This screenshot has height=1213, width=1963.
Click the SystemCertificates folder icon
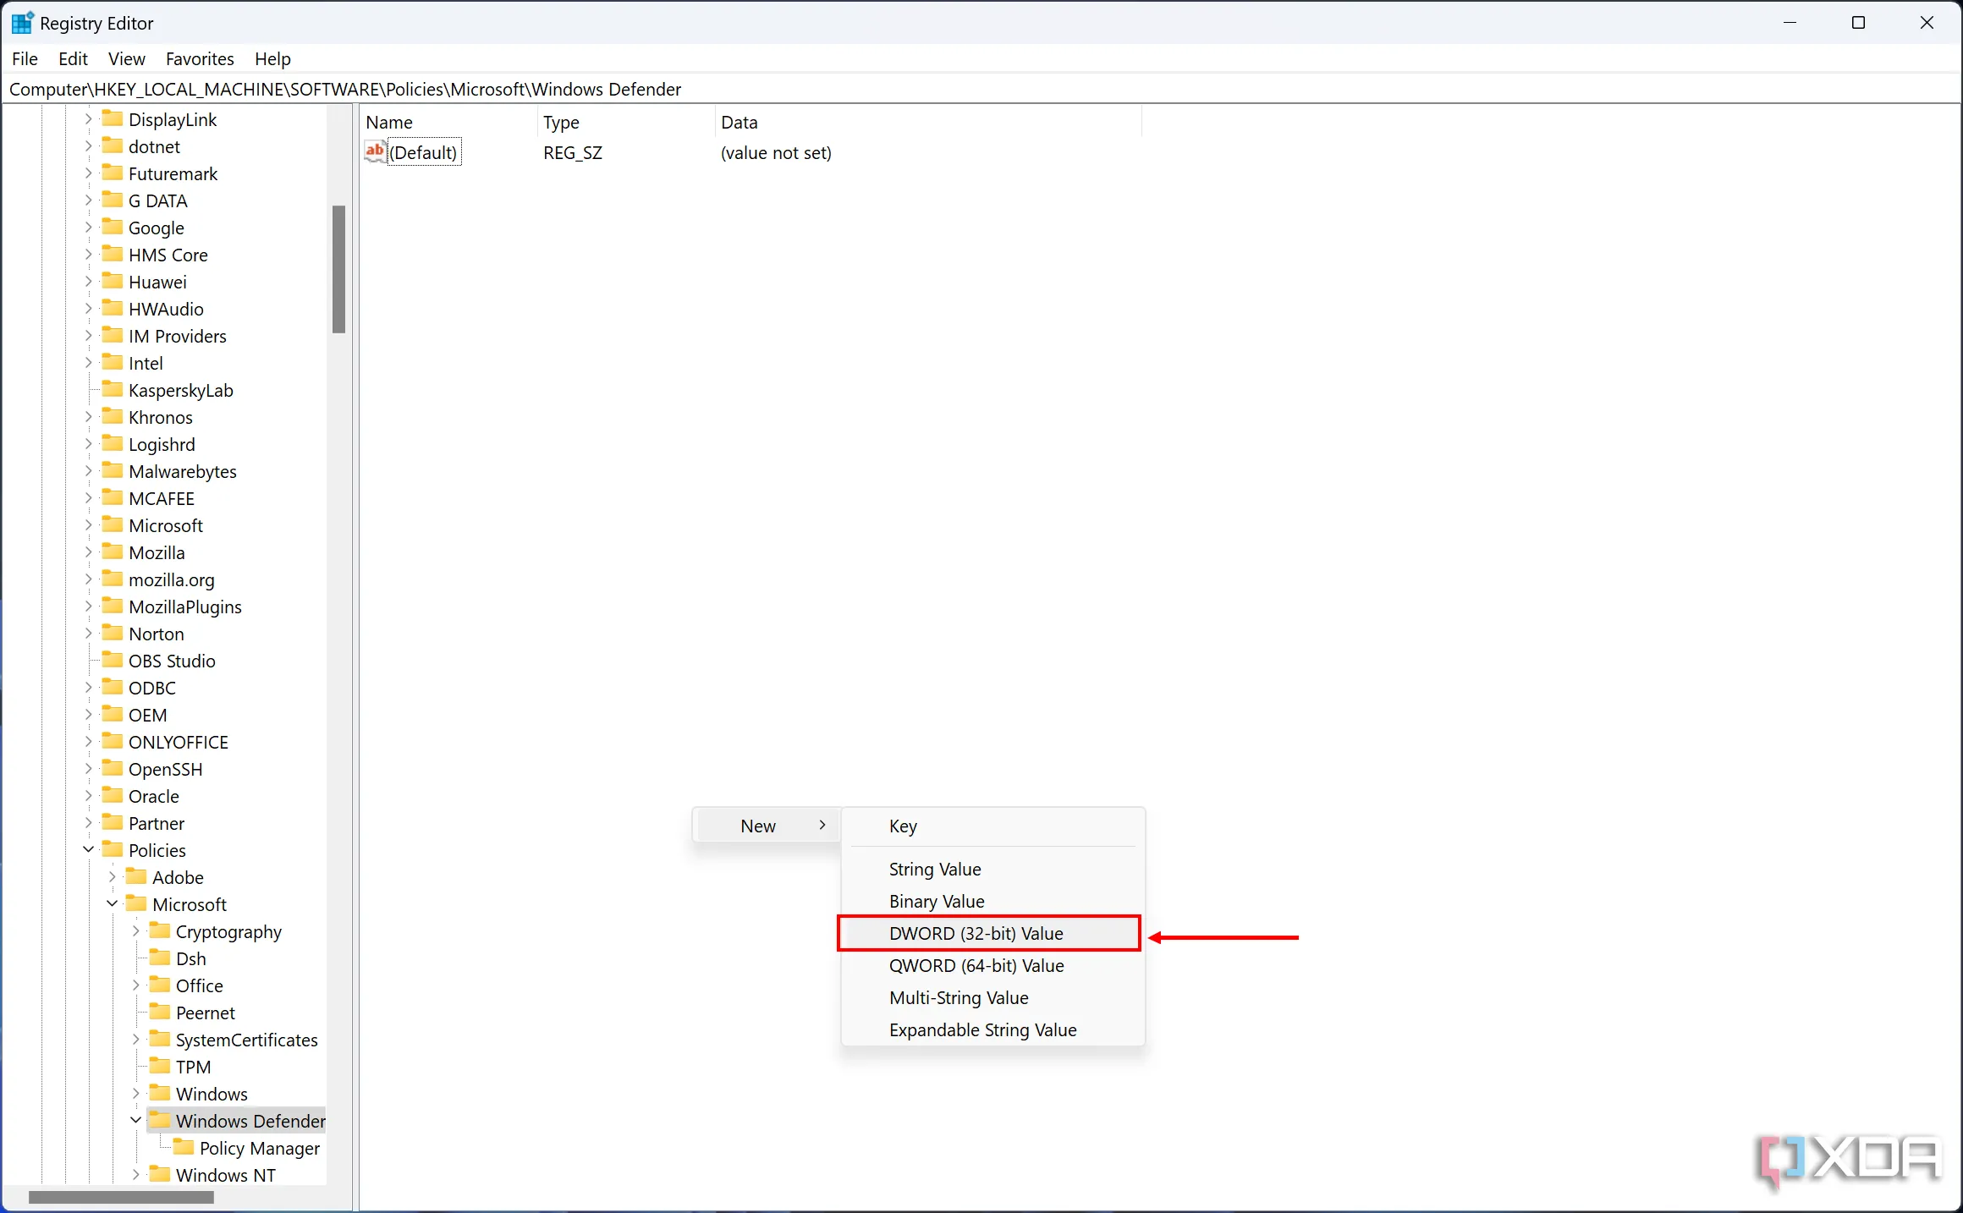point(160,1039)
